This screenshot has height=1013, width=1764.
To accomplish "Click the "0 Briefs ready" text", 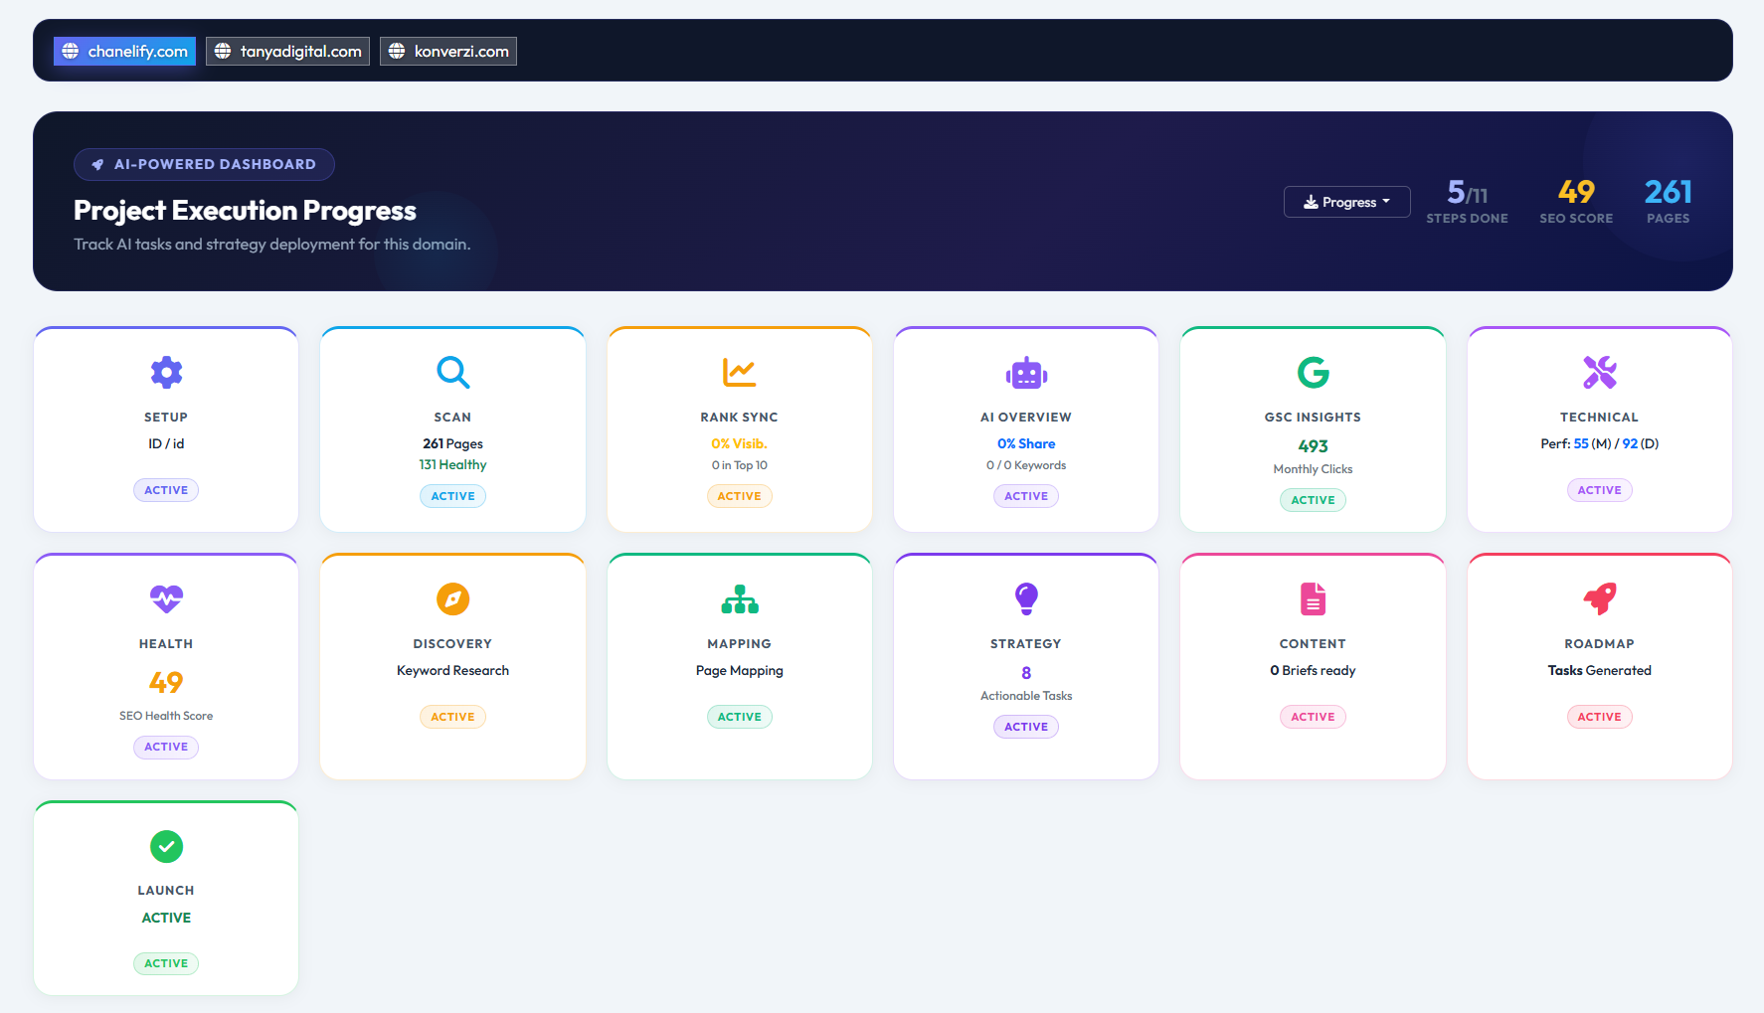I will pos(1313,670).
